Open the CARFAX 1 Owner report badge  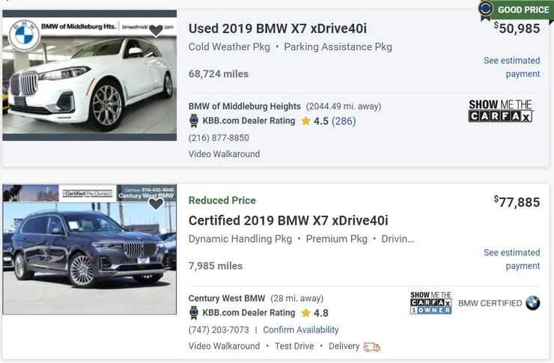click(x=431, y=302)
